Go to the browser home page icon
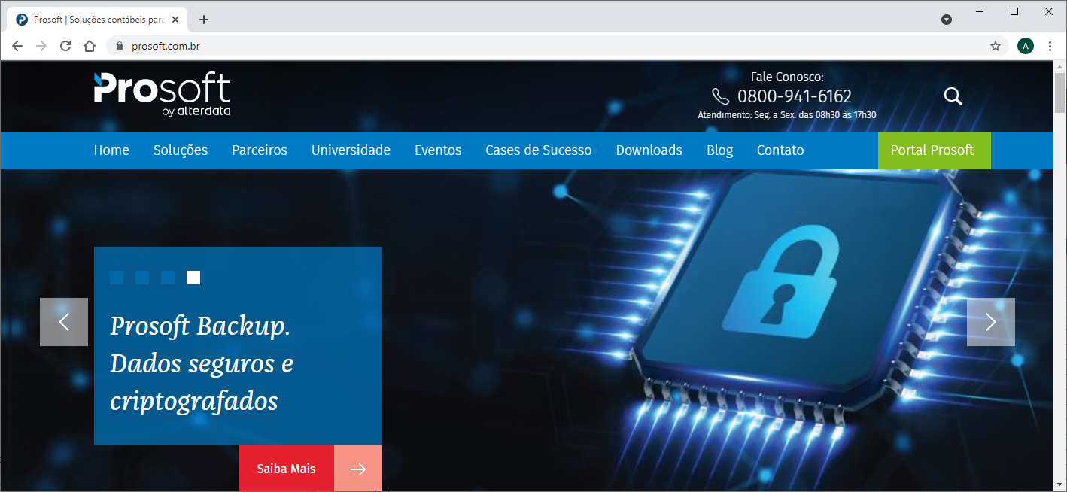1067x492 pixels. [90, 46]
